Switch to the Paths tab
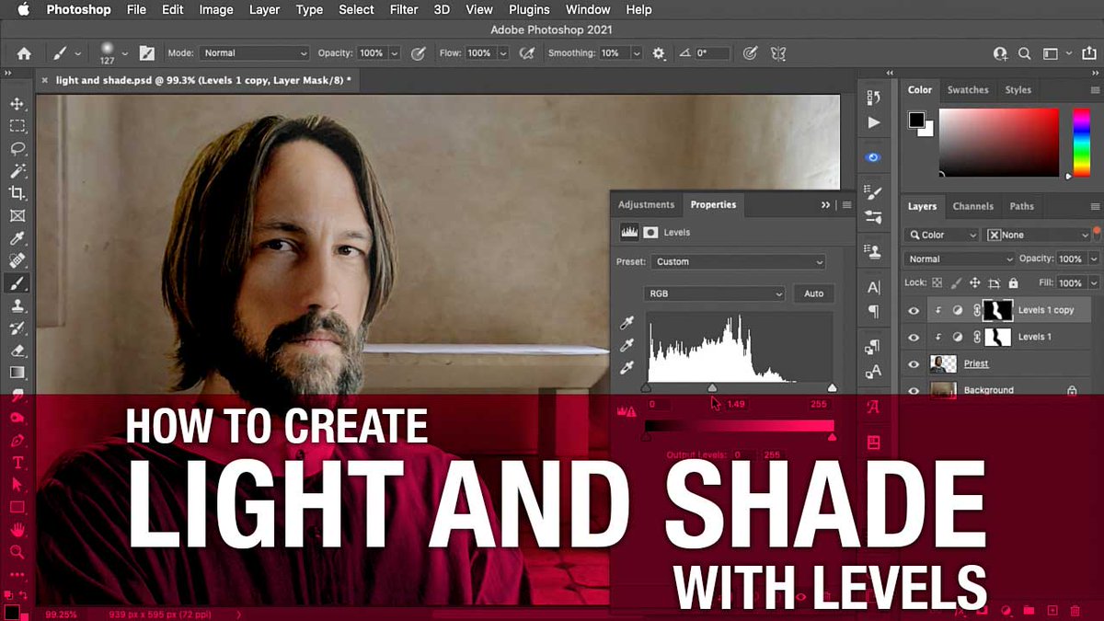 [1022, 206]
